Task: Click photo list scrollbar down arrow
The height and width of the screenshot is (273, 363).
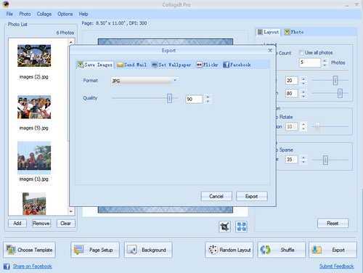Action: coord(70,211)
